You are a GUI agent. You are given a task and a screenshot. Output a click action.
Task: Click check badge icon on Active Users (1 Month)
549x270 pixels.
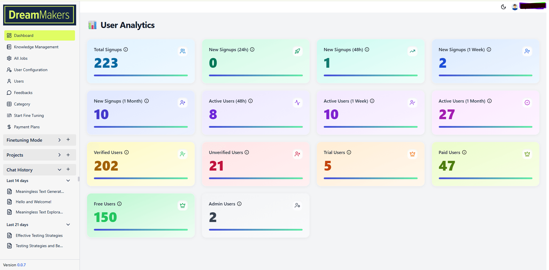click(527, 103)
